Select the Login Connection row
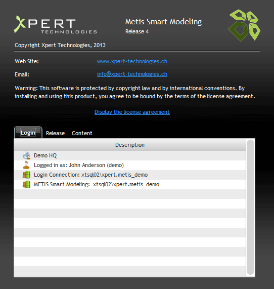274x289 pixels. pyautogui.click(x=130, y=175)
